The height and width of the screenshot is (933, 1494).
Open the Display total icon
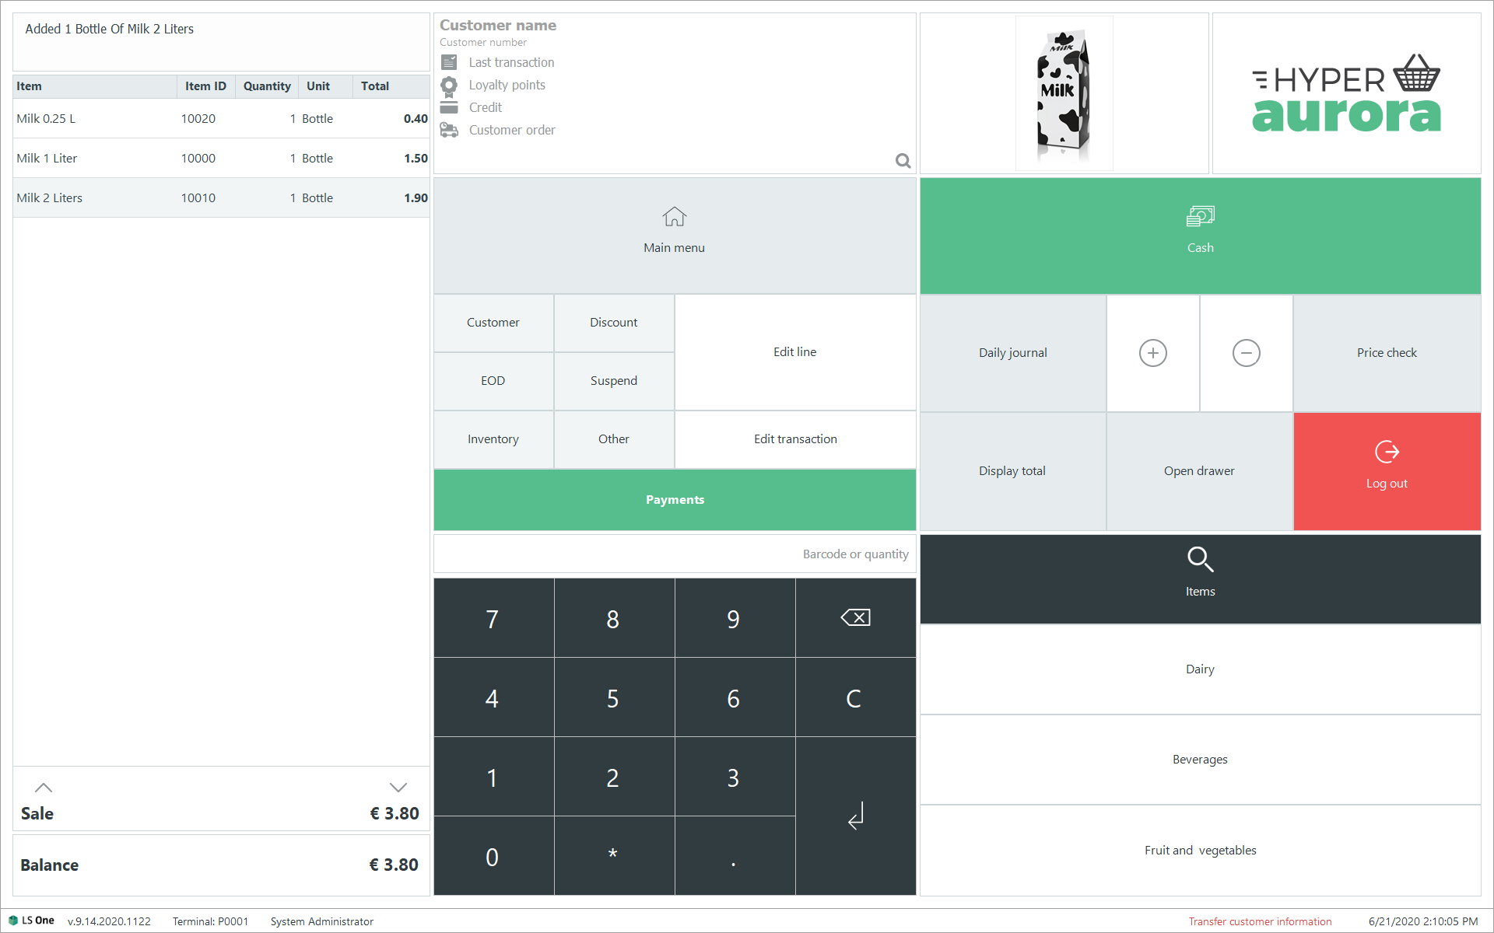click(x=1012, y=471)
